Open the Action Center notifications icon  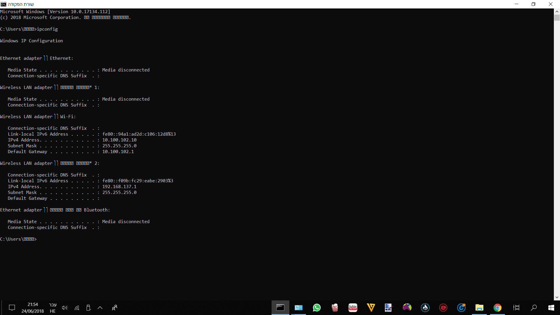pos(12,308)
